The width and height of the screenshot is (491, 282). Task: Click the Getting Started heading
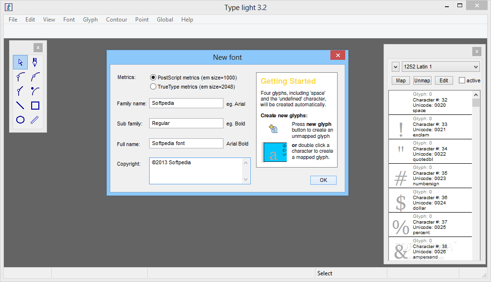pyautogui.click(x=288, y=81)
